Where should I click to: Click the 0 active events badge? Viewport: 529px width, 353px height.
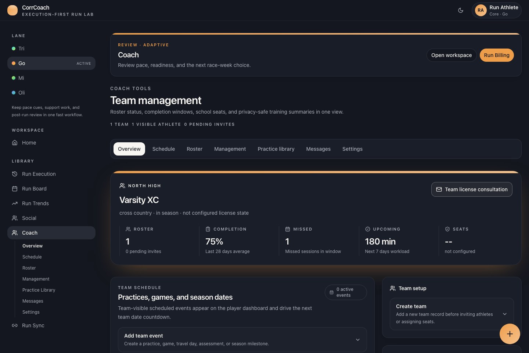(346, 292)
